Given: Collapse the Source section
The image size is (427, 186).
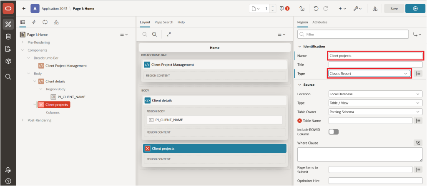Looking at the screenshot, I should pyautogui.click(x=299, y=85).
